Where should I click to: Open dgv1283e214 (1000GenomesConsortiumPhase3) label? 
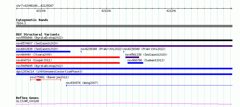point(49,72)
